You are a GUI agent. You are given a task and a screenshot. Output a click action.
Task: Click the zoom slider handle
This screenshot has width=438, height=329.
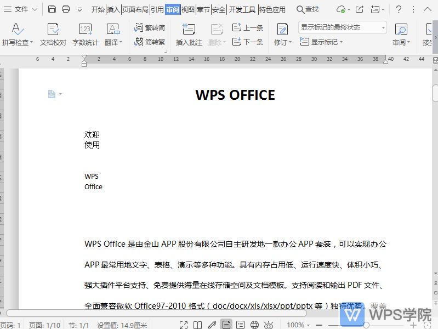click(x=366, y=325)
